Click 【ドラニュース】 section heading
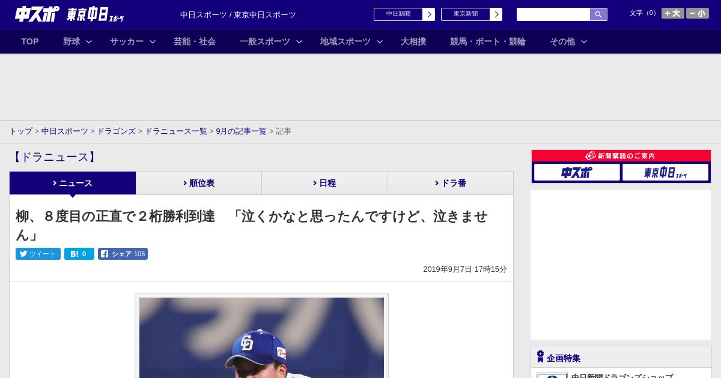Viewport: 721px width, 378px height. (x=54, y=157)
